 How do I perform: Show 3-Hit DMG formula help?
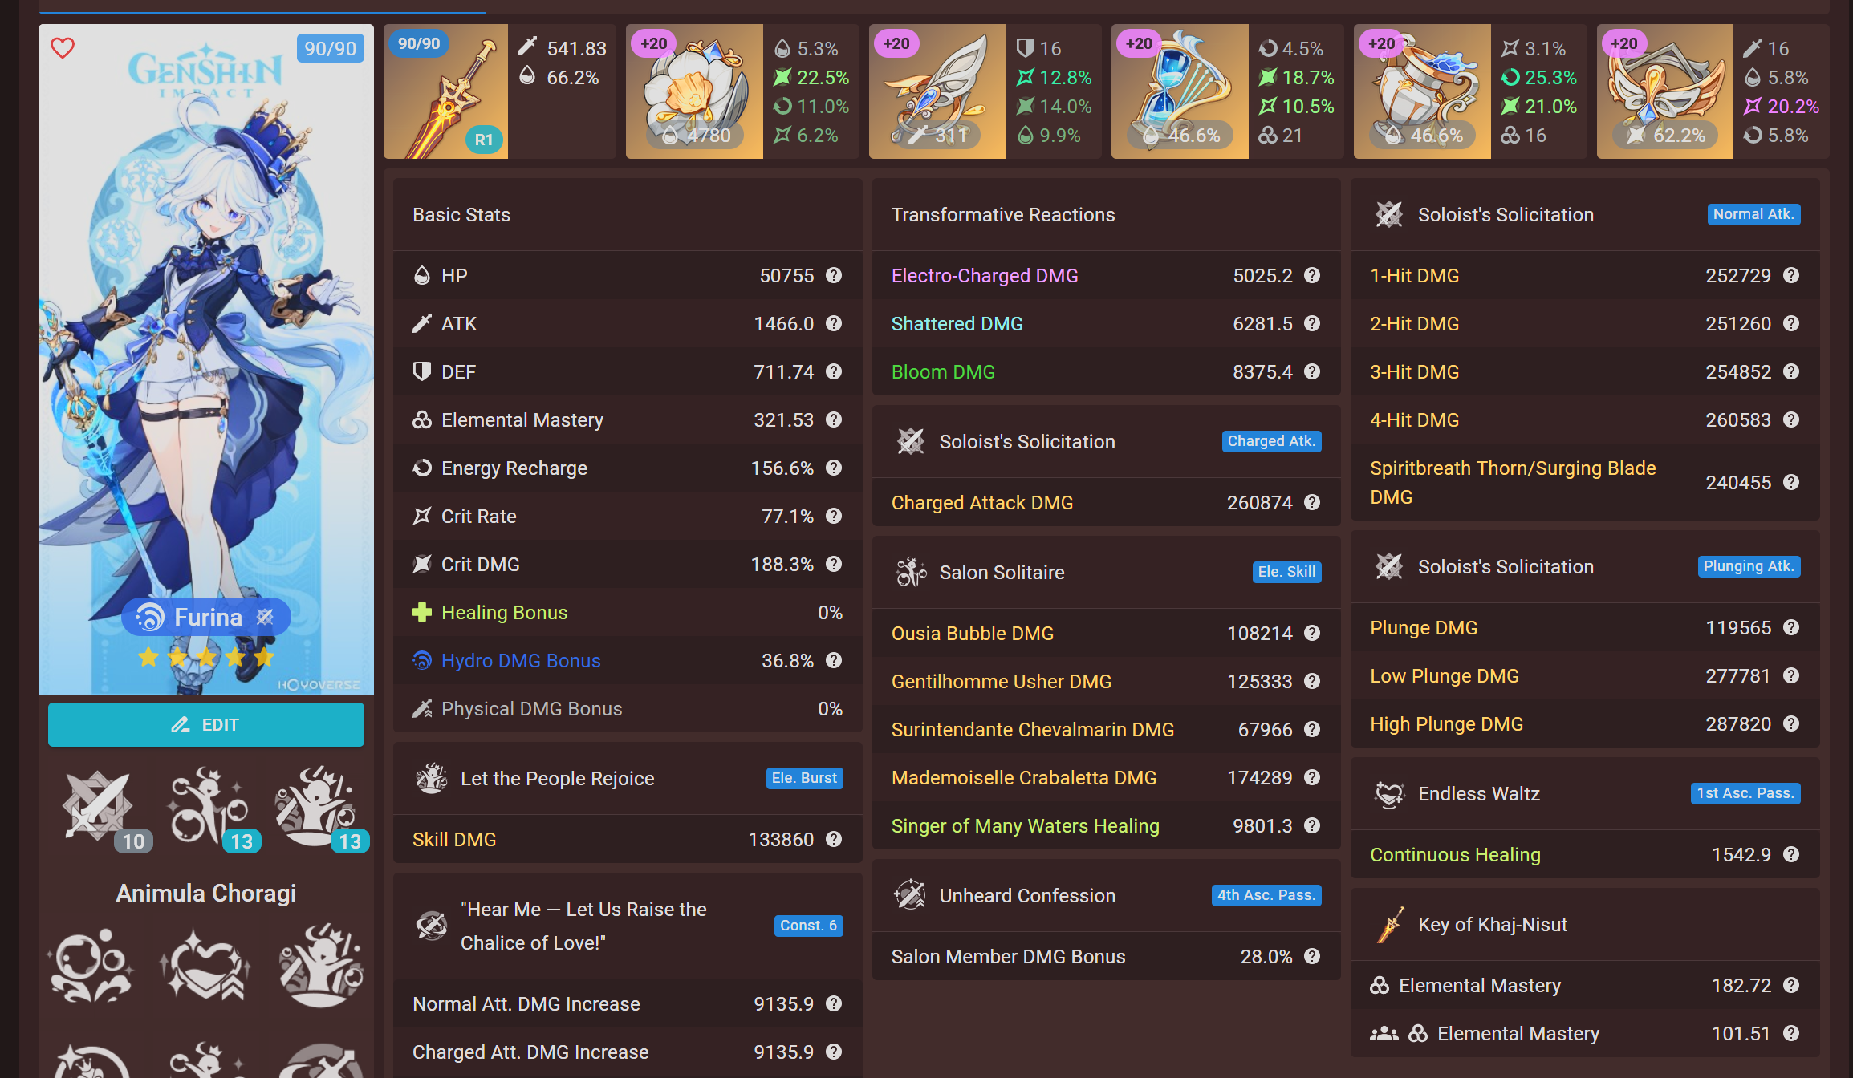pyautogui.click(x=1791, y=371)
